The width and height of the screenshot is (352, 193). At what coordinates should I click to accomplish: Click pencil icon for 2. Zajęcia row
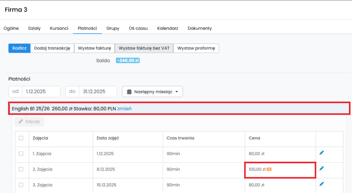click(x=322, y=168)
